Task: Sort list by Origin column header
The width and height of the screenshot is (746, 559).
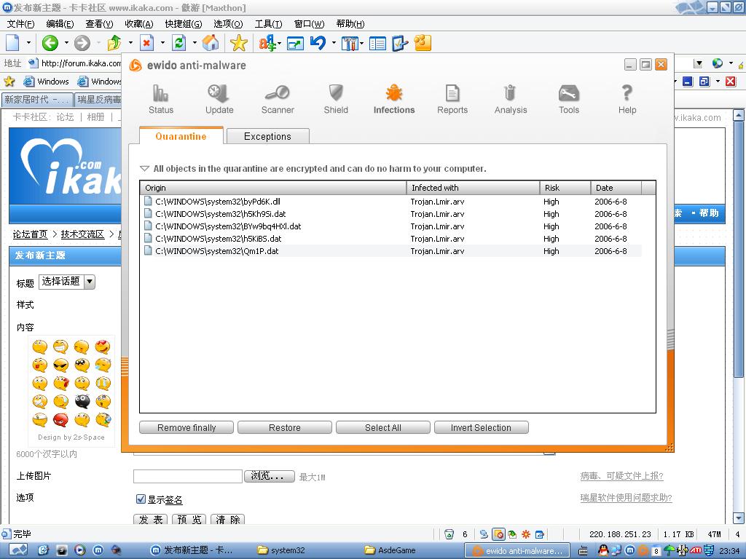Action: 274,188
